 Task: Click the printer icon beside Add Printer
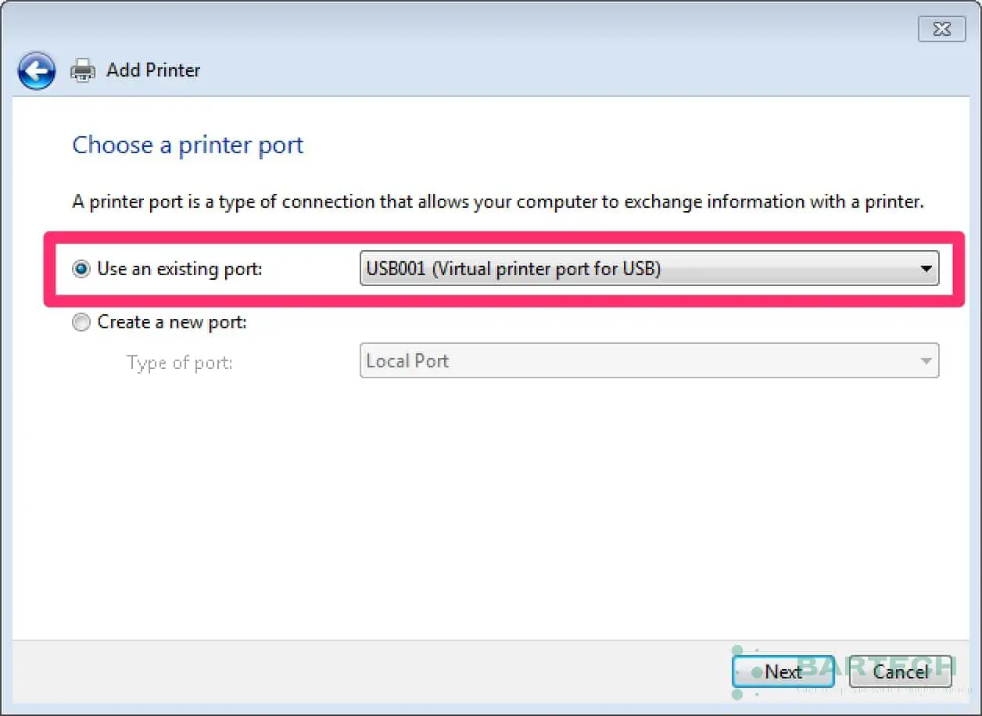pos(83,71)
